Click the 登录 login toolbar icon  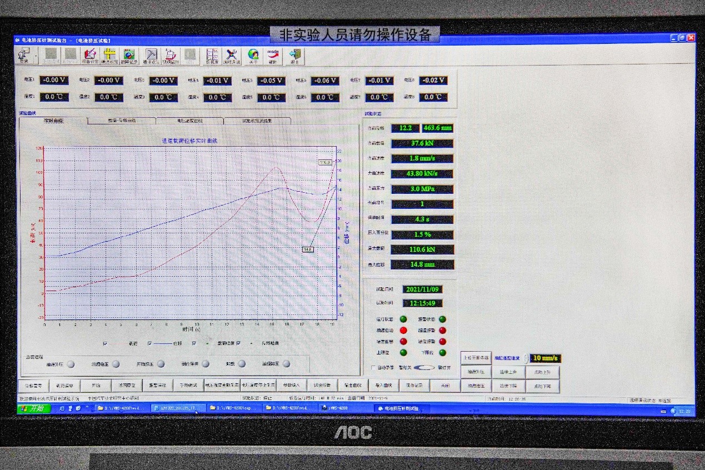[24, 55]
